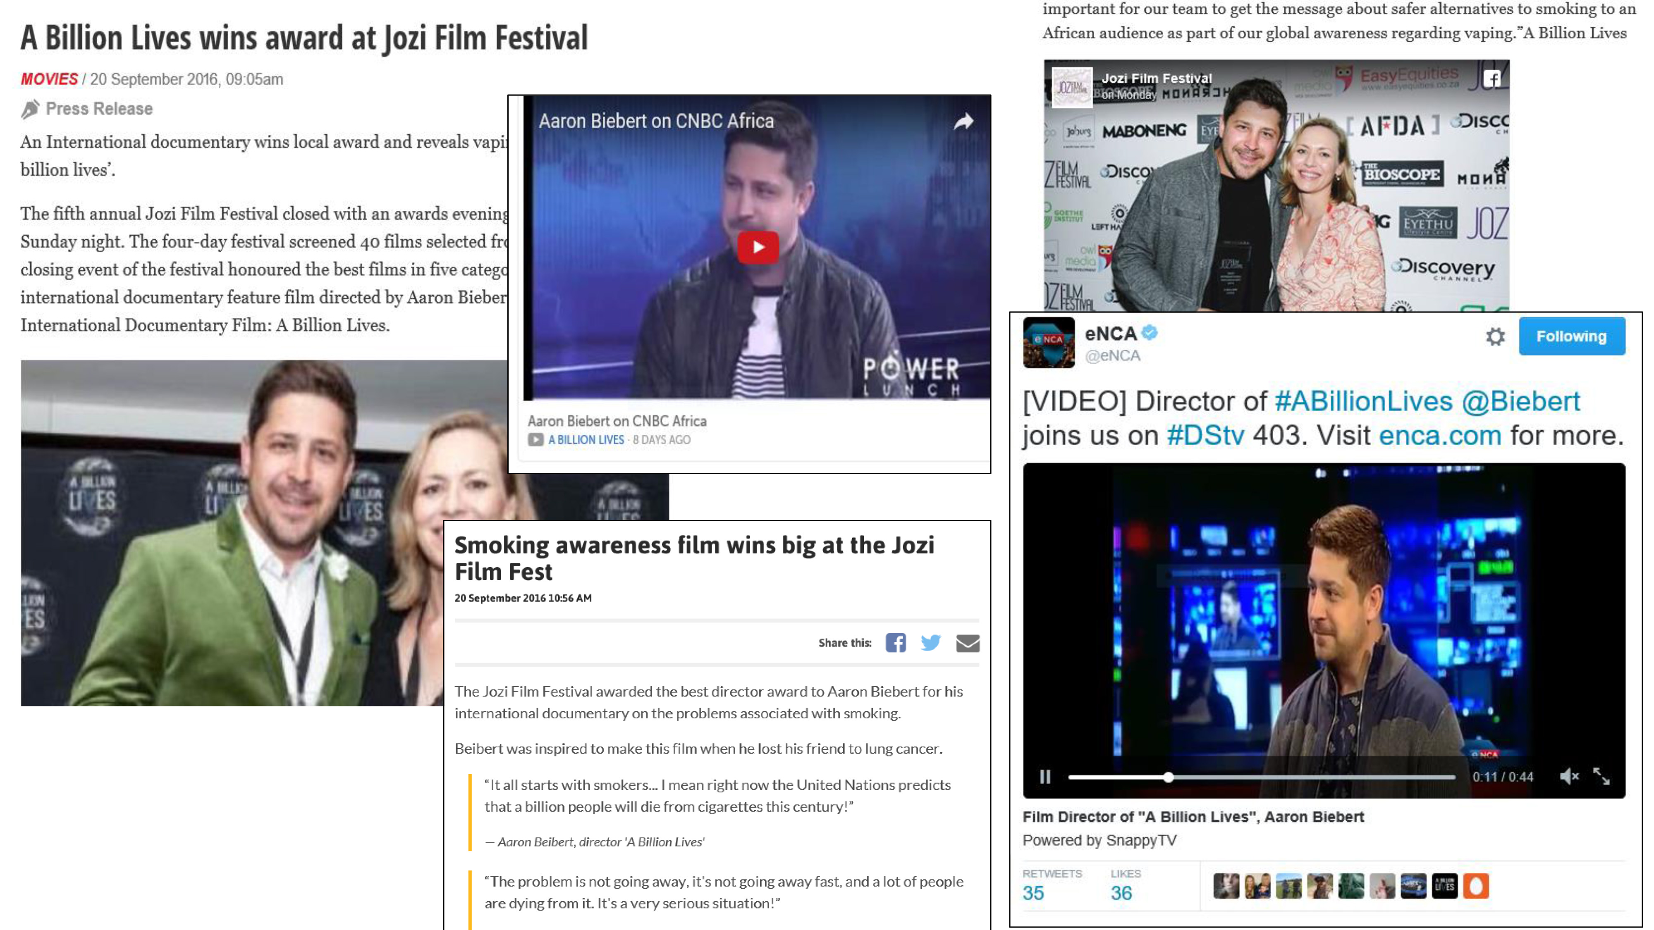Click the '8 DAYS AGO' timestamp
This screenshot has height=930, width=1654.
(x=661, y=440)
